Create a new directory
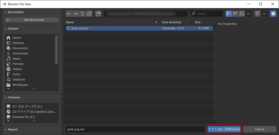The width and height of the screenshot is (279, 135). tap(98, 14)
